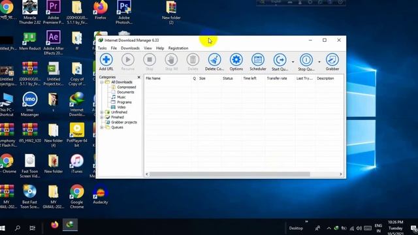Select the Programs category
The height and width of the screenshot is (235, 418).
[124, 102]
